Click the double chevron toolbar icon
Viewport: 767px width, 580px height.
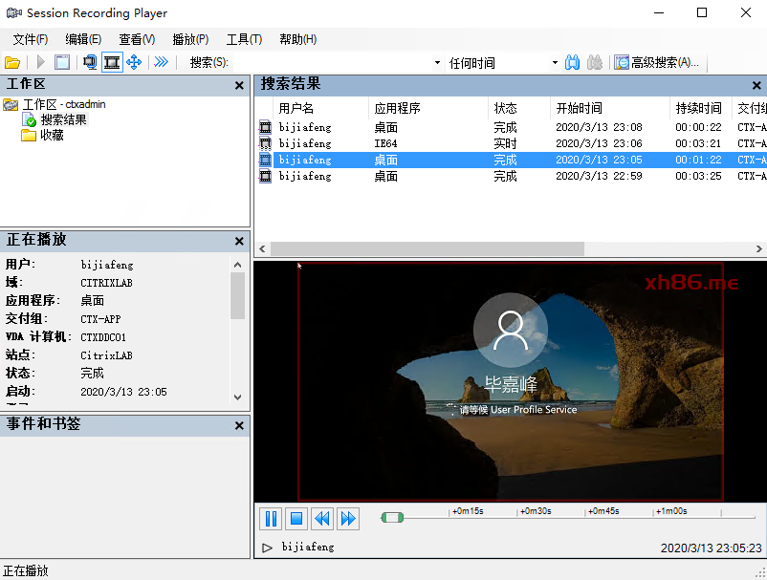click(x=162, y=62)
